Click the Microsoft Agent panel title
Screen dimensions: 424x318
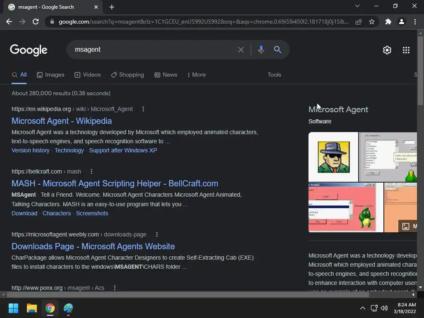pyautogui.click(x=338, y=109)
